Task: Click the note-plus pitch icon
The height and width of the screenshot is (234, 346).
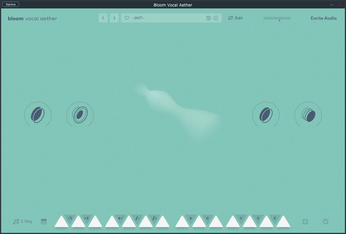Action: pos(154,217)
